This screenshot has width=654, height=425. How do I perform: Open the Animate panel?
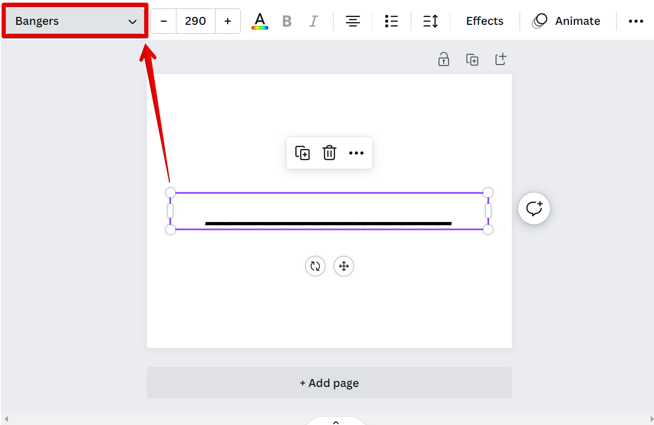566,21
